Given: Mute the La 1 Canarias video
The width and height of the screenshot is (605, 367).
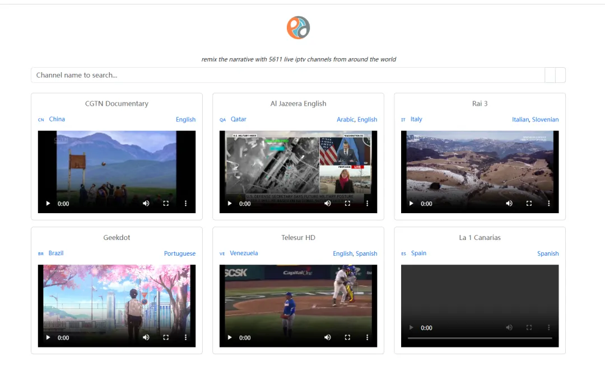Looking at the screenshot, I should tap(509, 328).
